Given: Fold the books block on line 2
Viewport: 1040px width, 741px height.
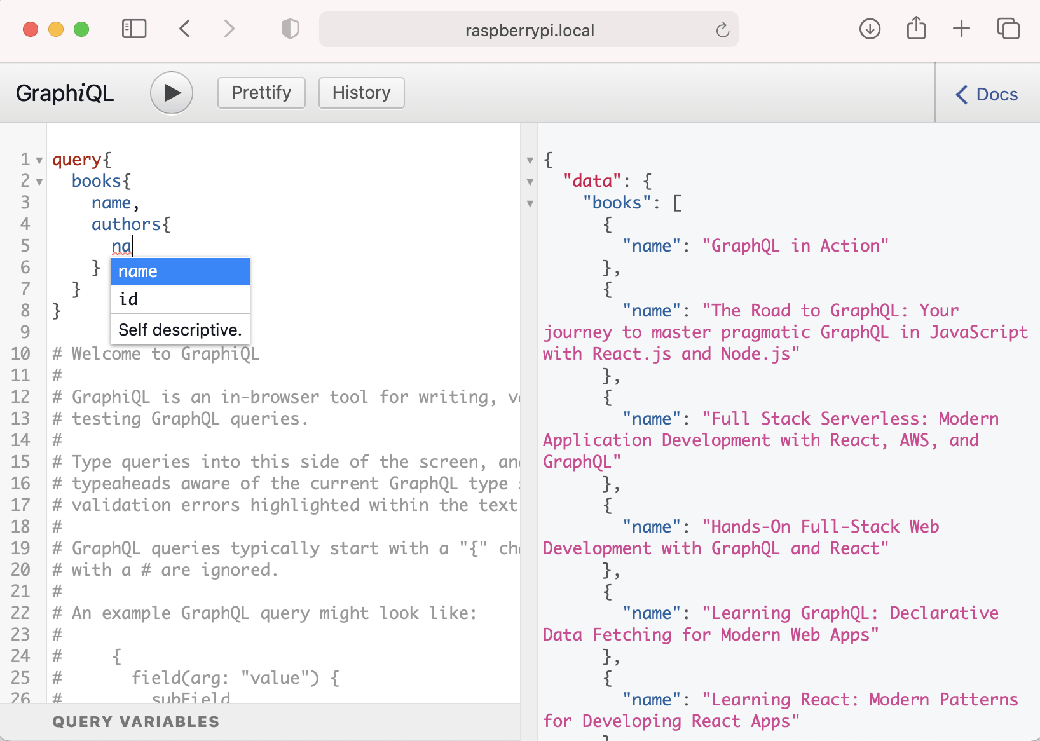Looking at the screenshot, I should (39, 182).
